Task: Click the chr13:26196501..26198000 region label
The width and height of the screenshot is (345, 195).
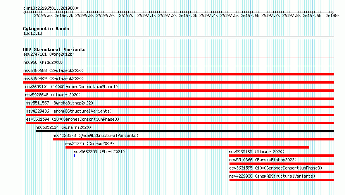Action: [51, 9]
